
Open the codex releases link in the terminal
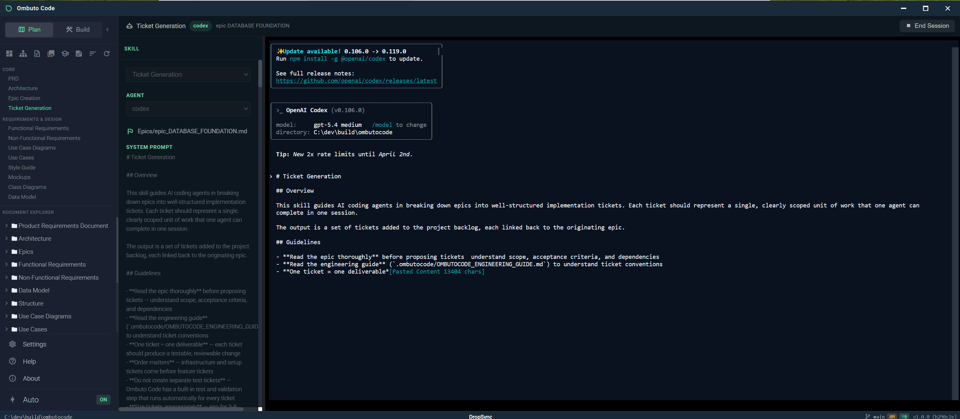[356, 81]
